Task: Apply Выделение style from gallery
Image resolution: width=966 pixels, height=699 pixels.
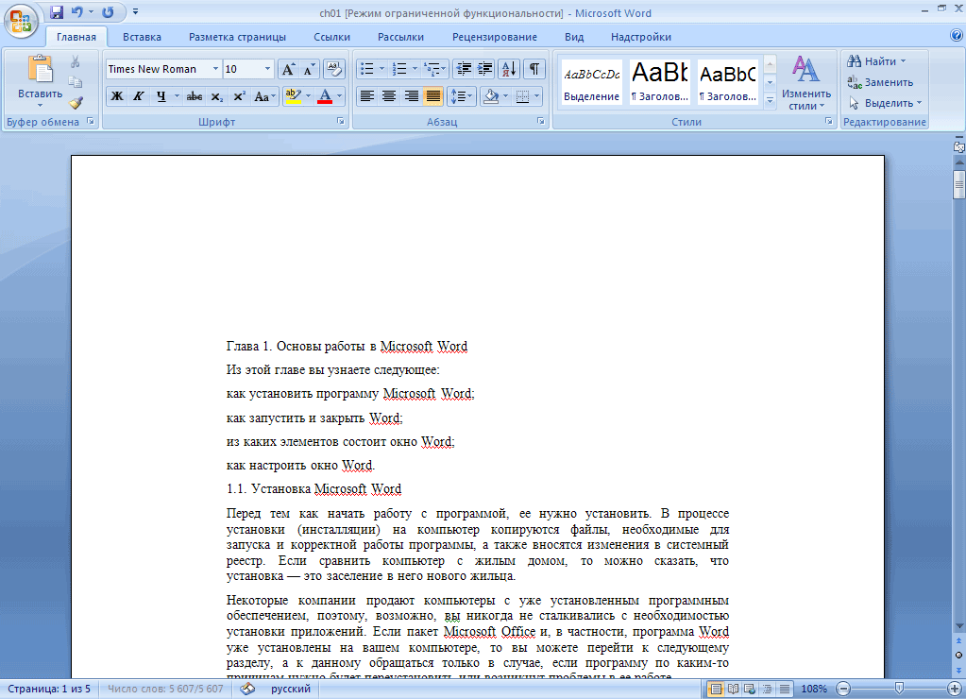Action: pos(591,82)
